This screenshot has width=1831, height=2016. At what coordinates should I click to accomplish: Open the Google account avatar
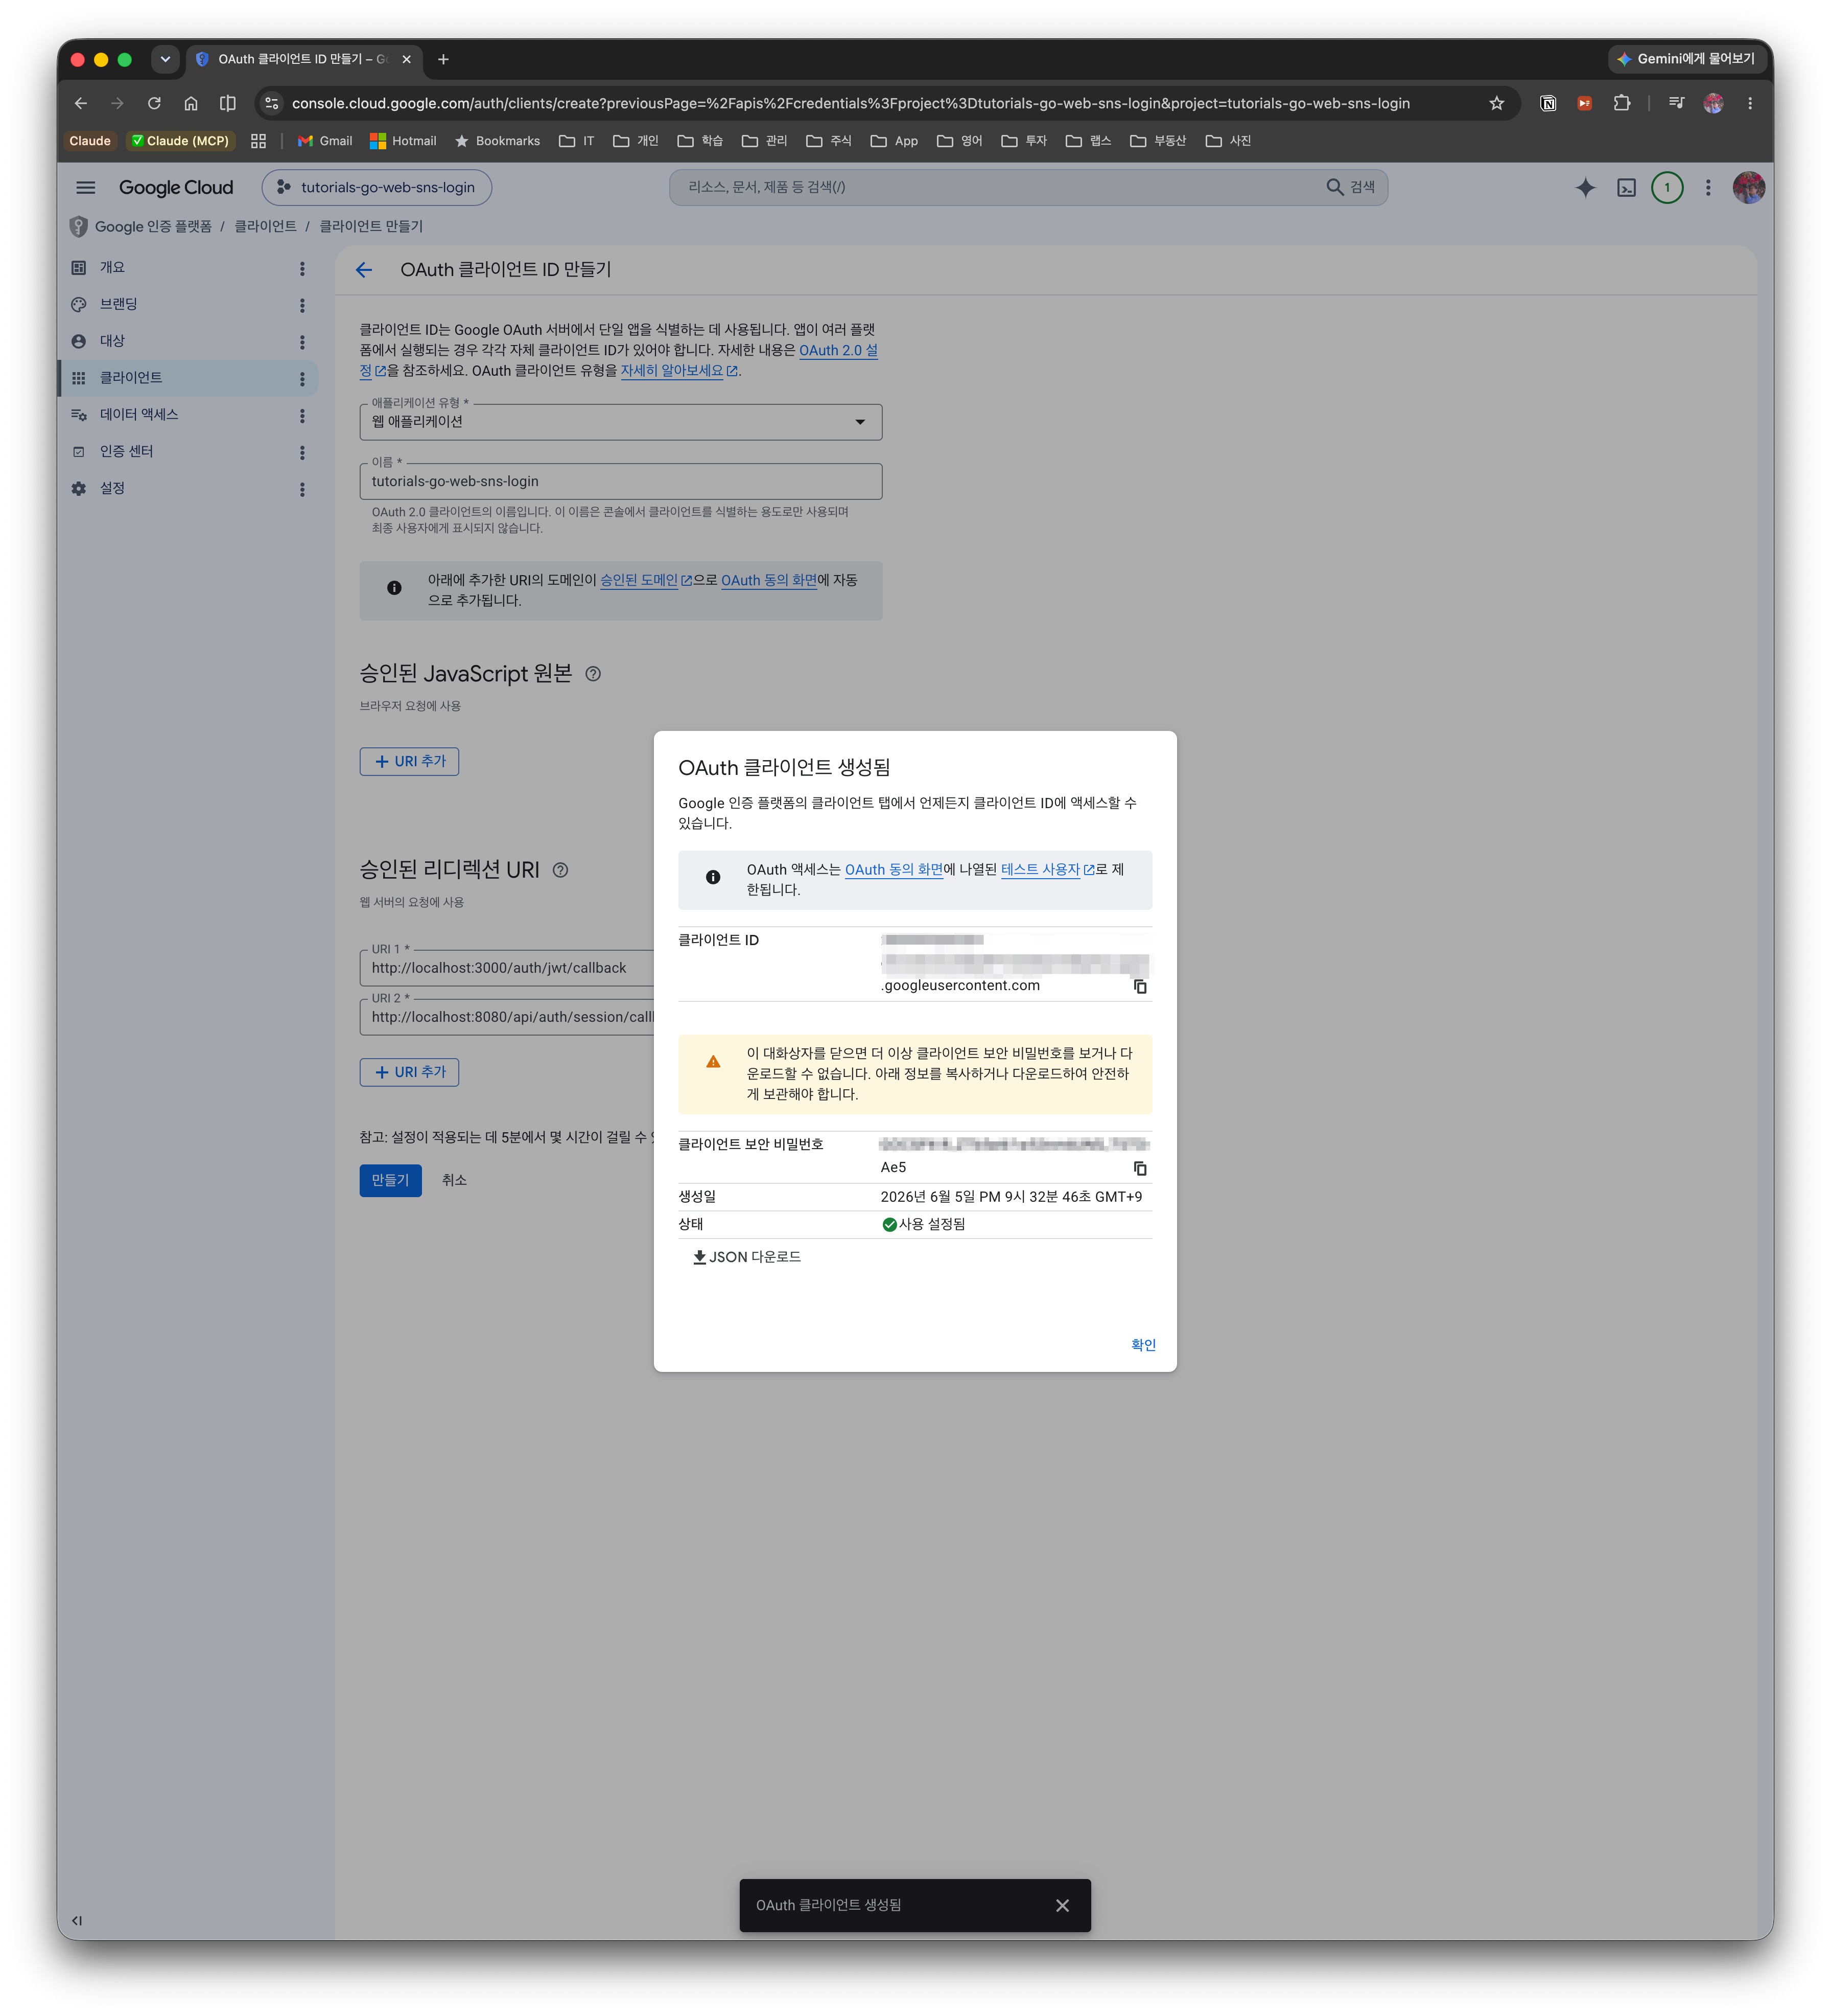coord(1748,188)
